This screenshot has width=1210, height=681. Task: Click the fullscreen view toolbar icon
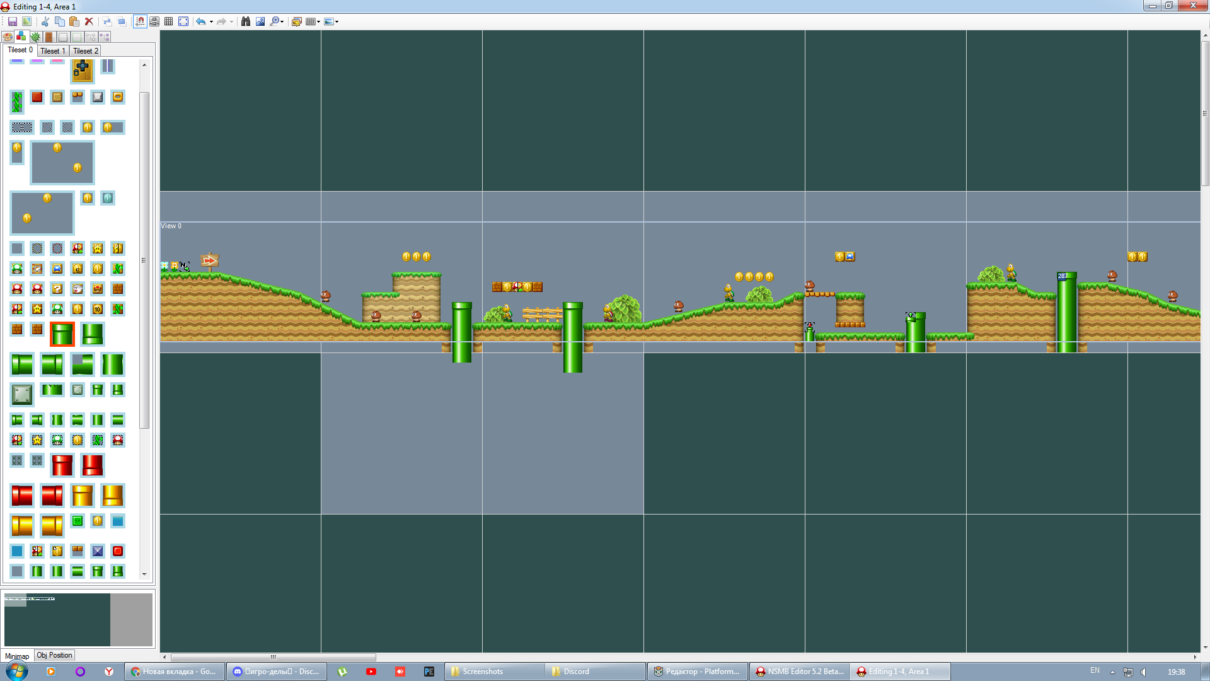[183, 21]
